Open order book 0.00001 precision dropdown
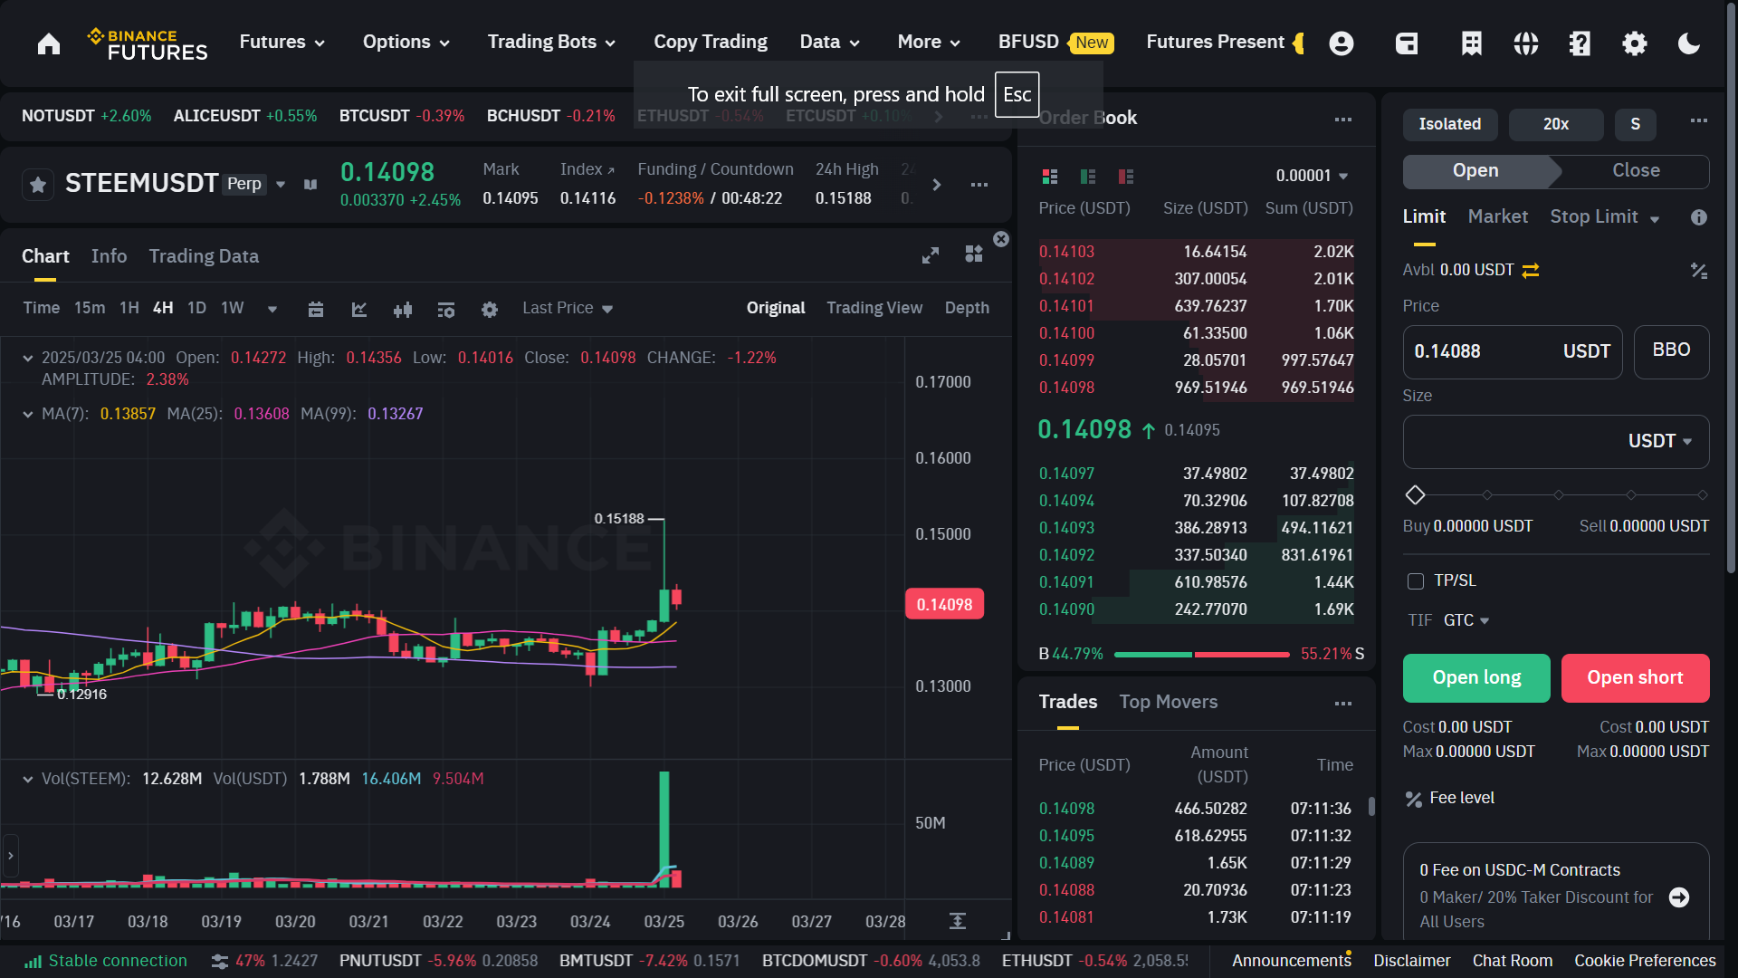 coord(1312,176)
